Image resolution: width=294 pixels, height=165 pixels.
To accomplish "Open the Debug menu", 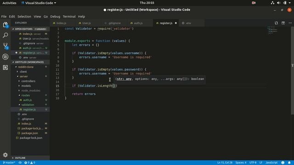I will [x=55, y=16].
